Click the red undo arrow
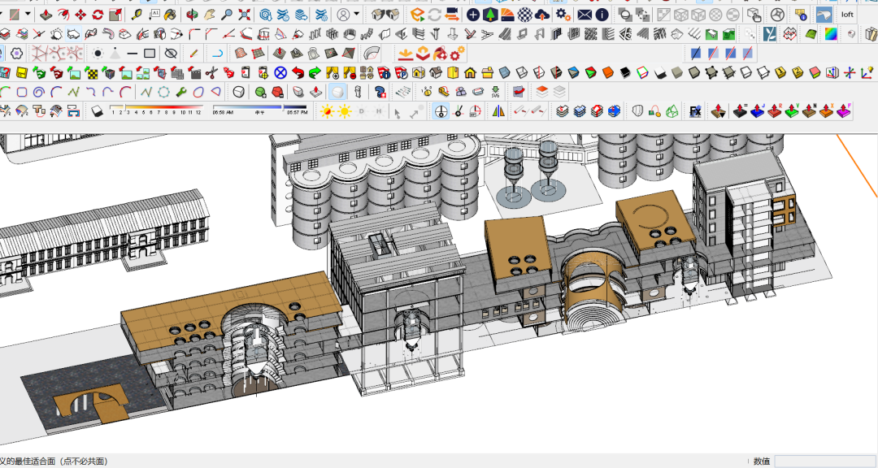The height and width of the screenshot is (468, 878). [298, 72]
